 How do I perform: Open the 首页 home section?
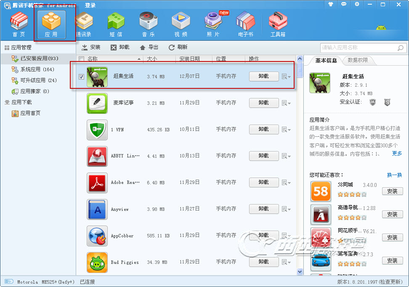(x=19, y=24)
